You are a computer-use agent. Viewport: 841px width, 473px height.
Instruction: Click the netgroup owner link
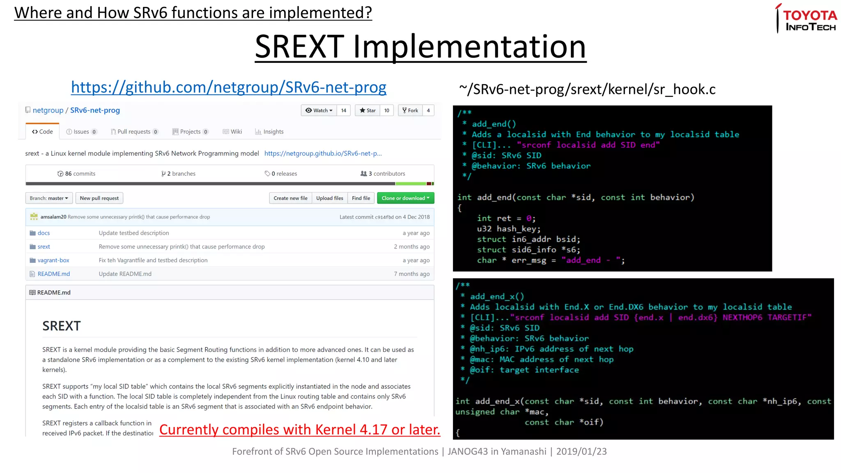click(x=48, y=110)
